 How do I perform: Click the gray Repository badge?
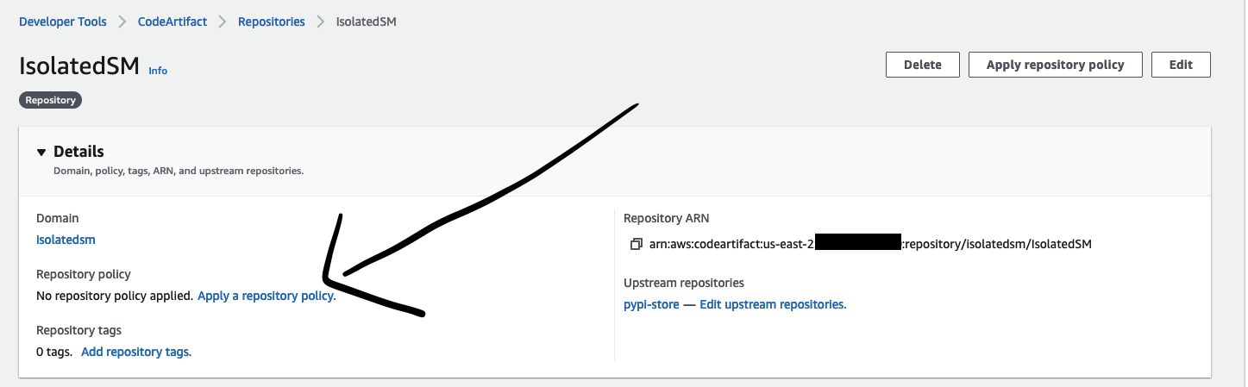[51, 100]
